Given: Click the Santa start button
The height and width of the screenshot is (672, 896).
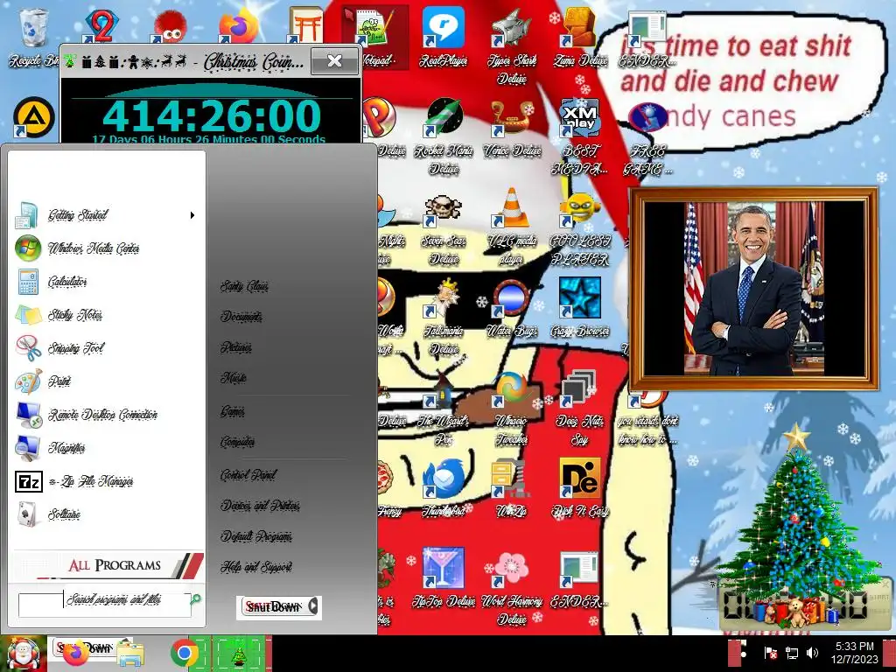Looking at the screenshot, I should pyautogui.click(x=23, y=654).
